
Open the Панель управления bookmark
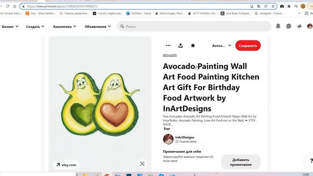click(x=74, y=13)
